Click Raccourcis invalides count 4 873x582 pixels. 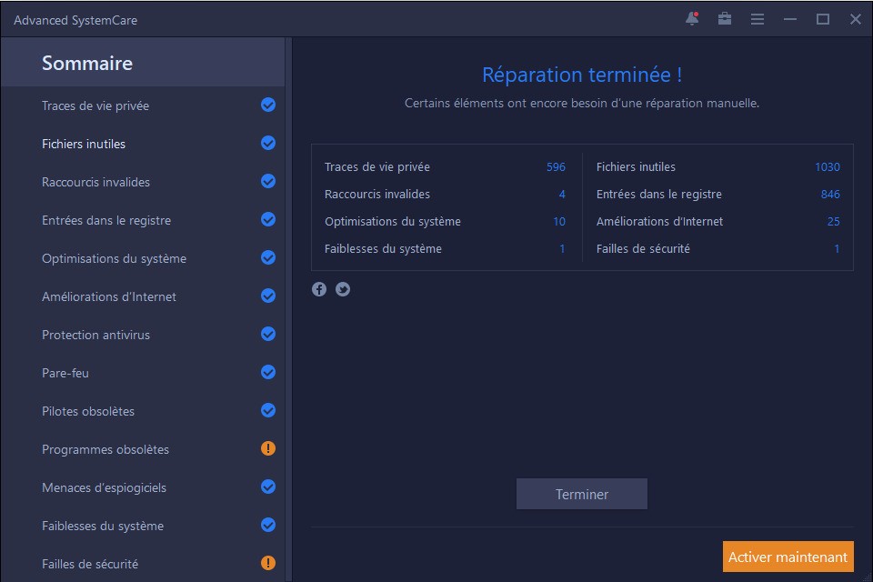click(562, 195)
